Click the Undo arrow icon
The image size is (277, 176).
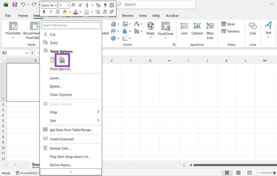coord(23,5)
